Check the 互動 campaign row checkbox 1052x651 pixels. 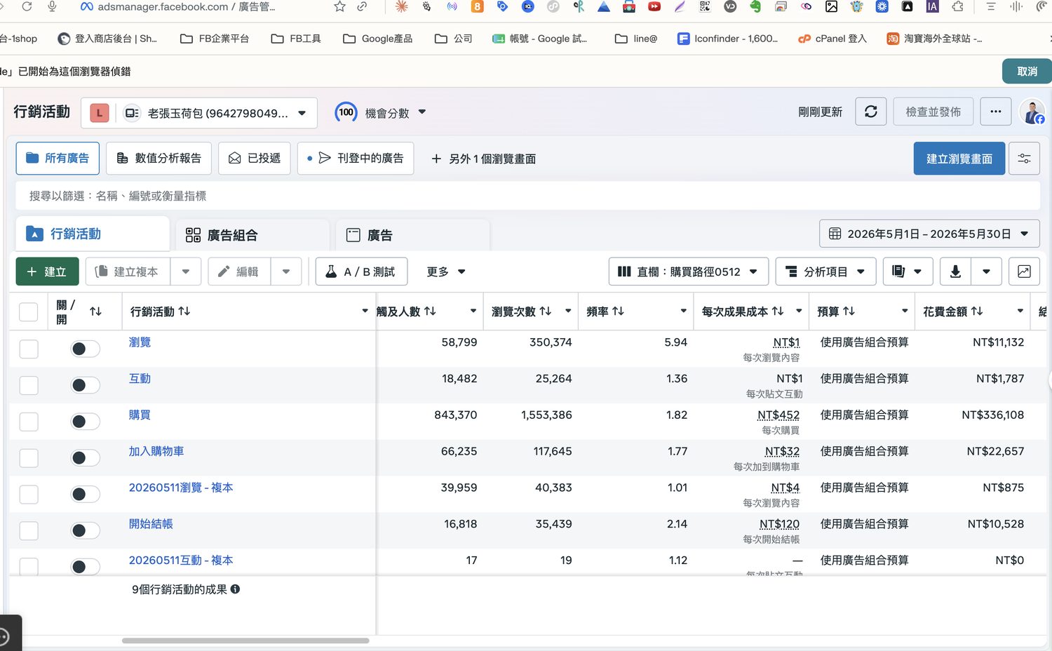(x=29, y=385)
